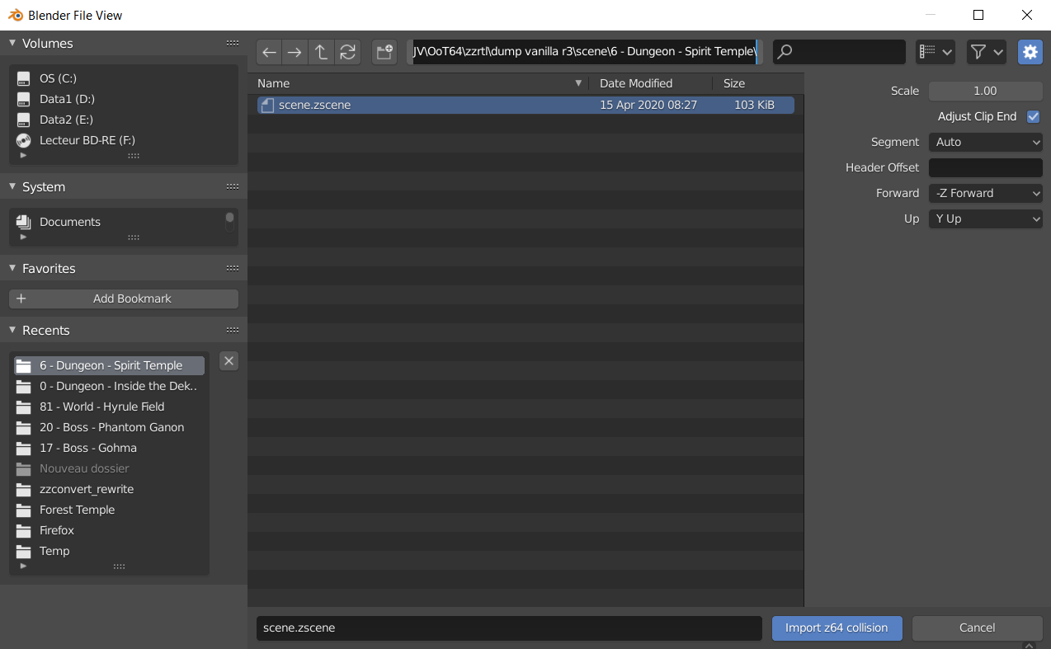The height and width of the screenshot is (649, 1051).
Task: Open the Up axis dropdown
Action: point(986,219)
